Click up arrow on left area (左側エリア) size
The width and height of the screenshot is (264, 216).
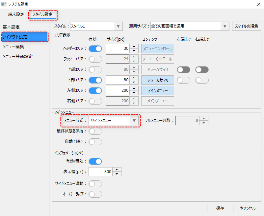coord(134,88)
